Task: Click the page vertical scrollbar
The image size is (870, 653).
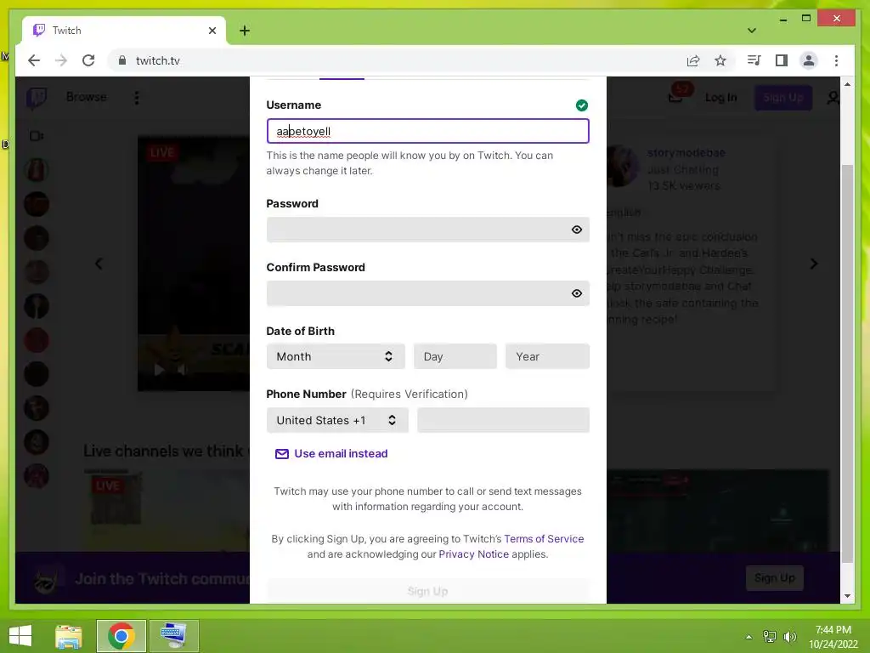Action: pyautogui.click(x=847, y=364)
